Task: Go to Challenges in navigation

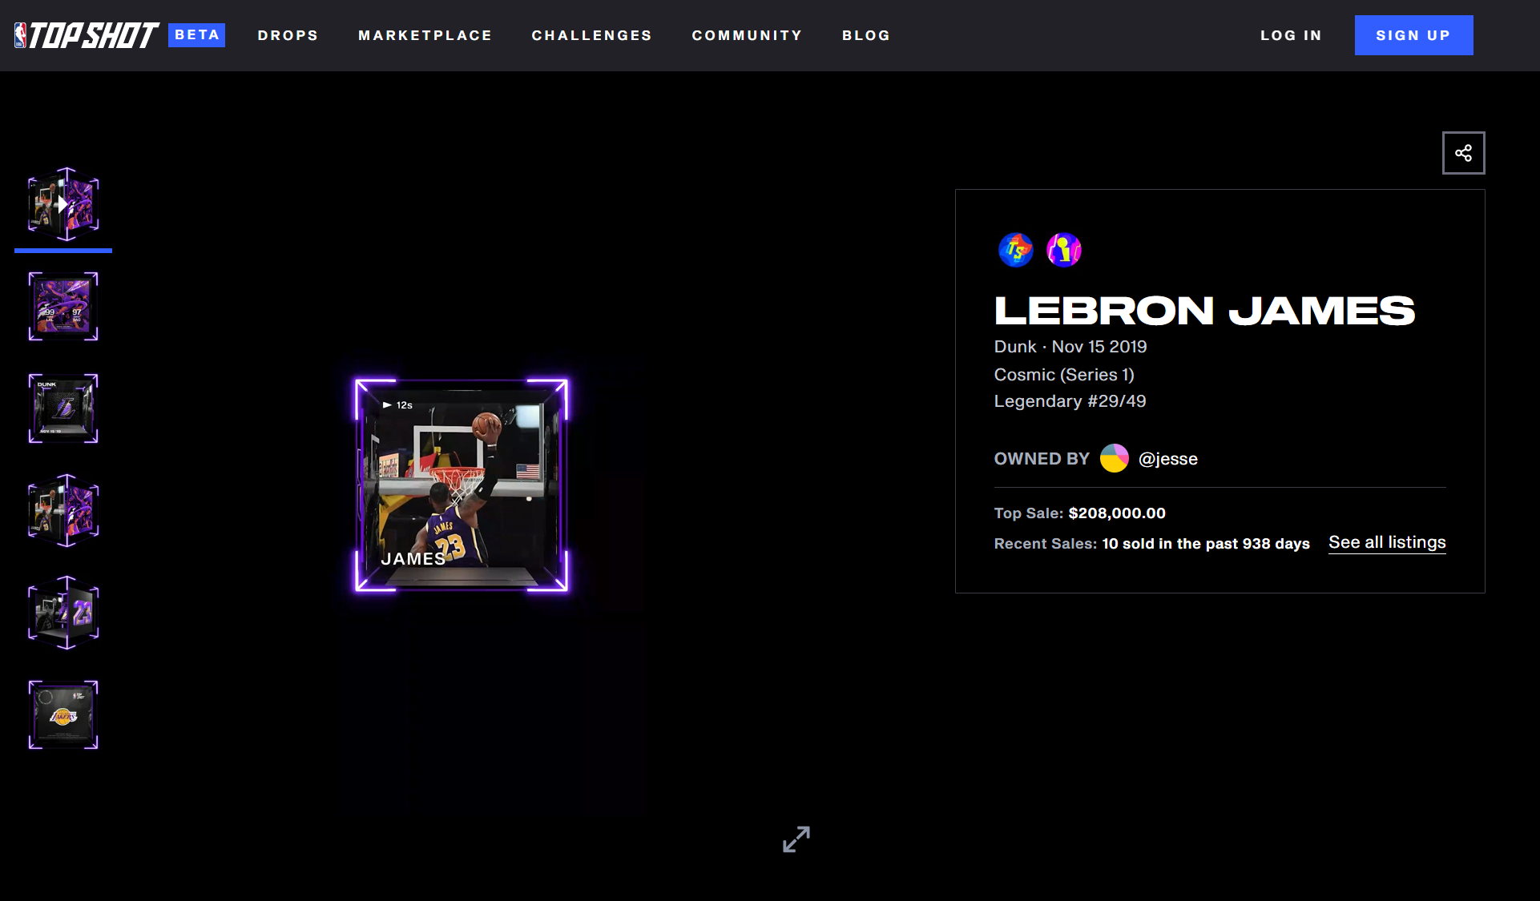Action: click(x=591, y=35)
